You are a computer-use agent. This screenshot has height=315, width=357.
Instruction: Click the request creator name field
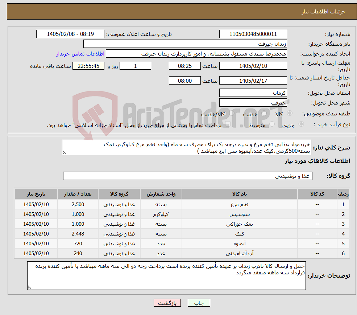[196, 54]
